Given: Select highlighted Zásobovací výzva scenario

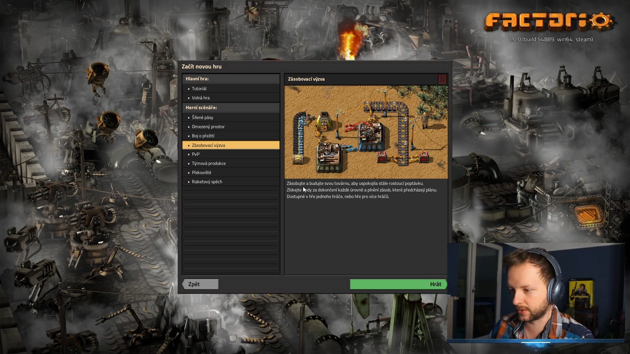Looking at the screenshot, I should 231,145.
